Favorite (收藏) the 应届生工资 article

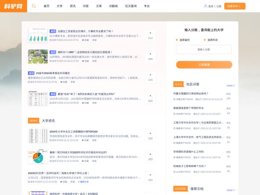[x=85, y=40]
